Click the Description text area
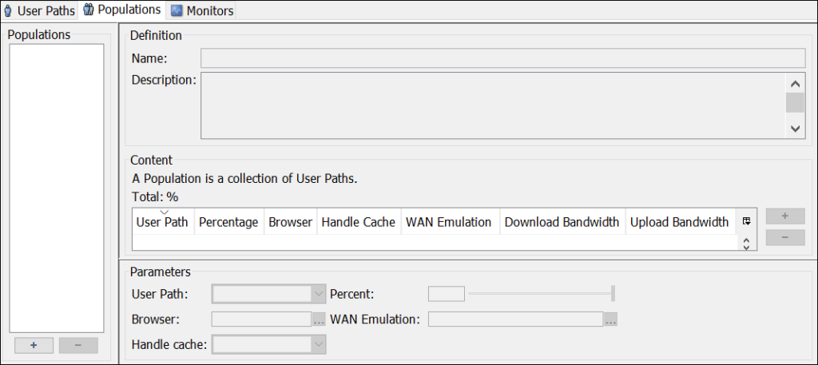Viewport: 818px width, 365px height. click(490, 105)
